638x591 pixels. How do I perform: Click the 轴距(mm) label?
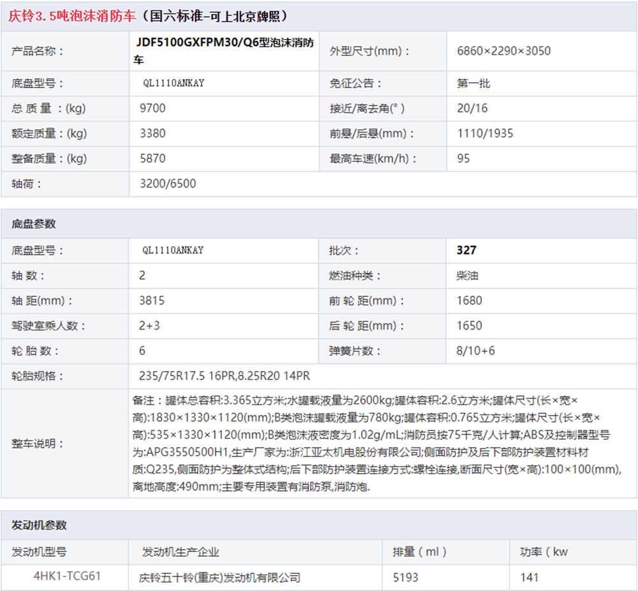click(42, 301)
